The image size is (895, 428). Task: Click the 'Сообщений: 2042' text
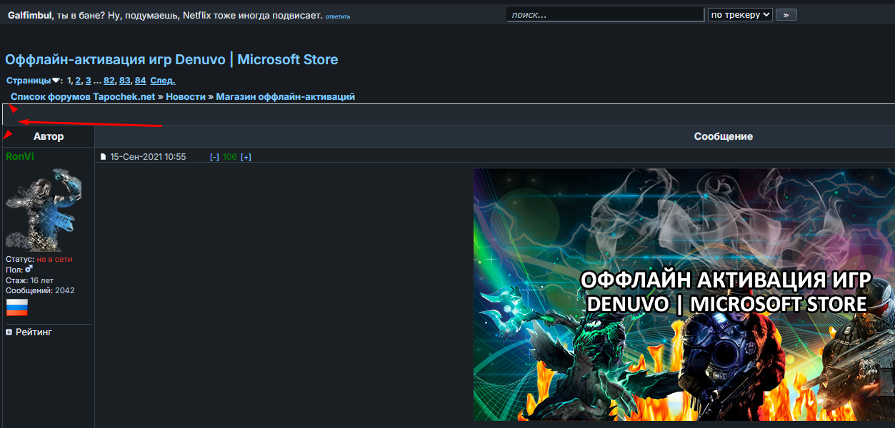(x=40, y=290)
